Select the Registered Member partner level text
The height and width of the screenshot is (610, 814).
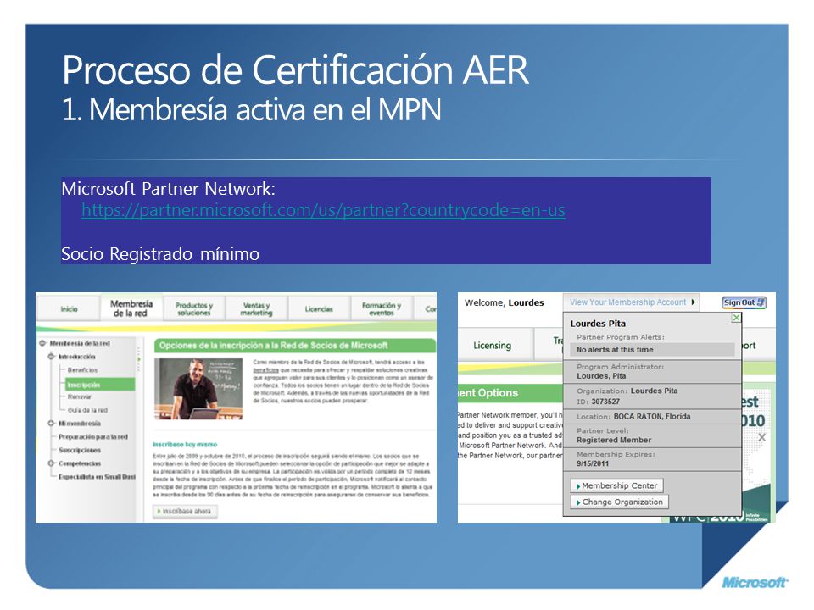pyautogui.click(x=614, y=440)
